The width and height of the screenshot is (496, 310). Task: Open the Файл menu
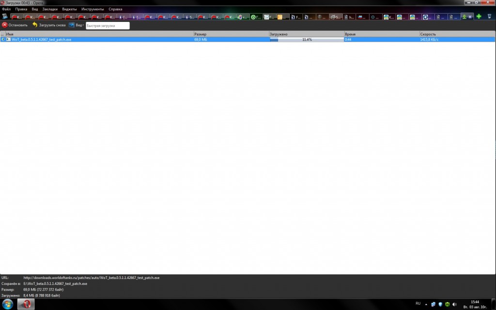coord(6,9)
